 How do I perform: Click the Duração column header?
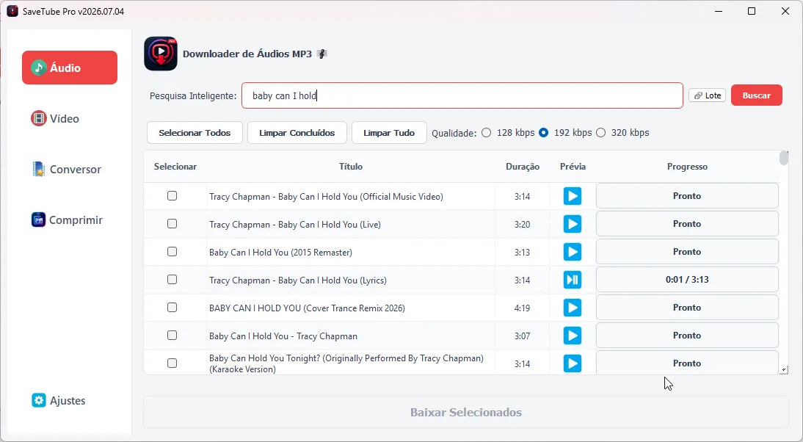click(523, 167)
